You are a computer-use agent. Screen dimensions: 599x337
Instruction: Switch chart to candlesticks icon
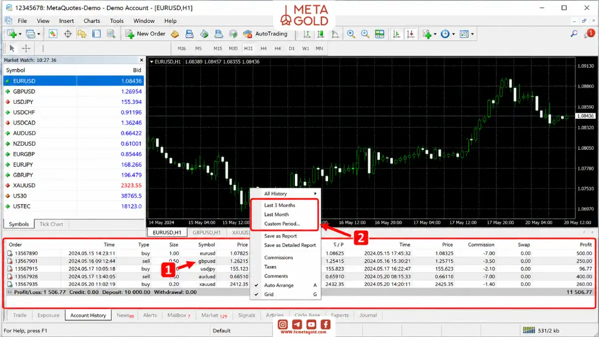point(321,34)
